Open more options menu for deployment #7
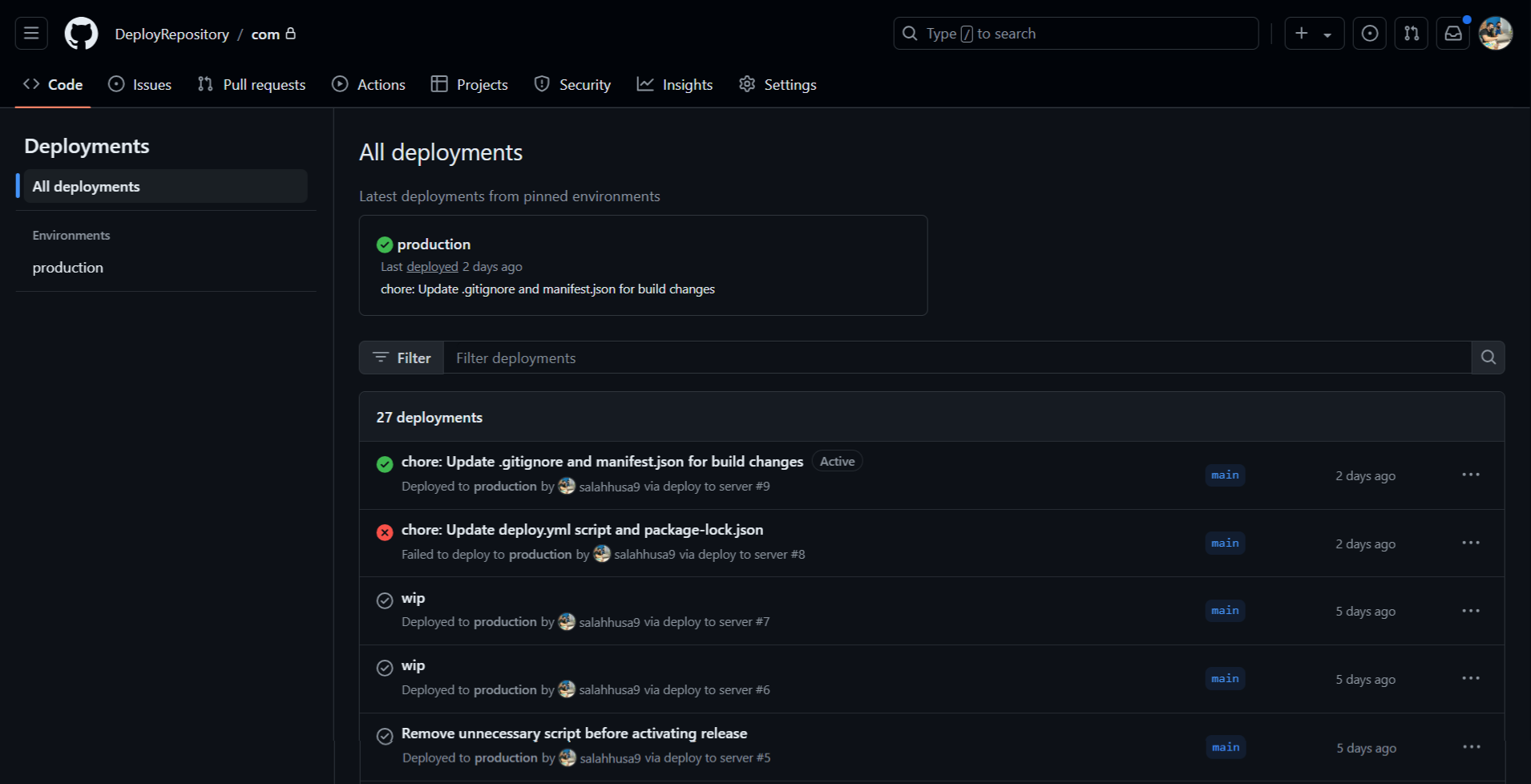1531x784 pixels. point(1471,611)
